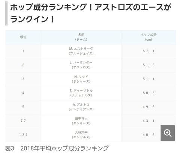
Task: Click caption 表3 2018年平均ホップ成分ランキング
Action: coord(57,148)
